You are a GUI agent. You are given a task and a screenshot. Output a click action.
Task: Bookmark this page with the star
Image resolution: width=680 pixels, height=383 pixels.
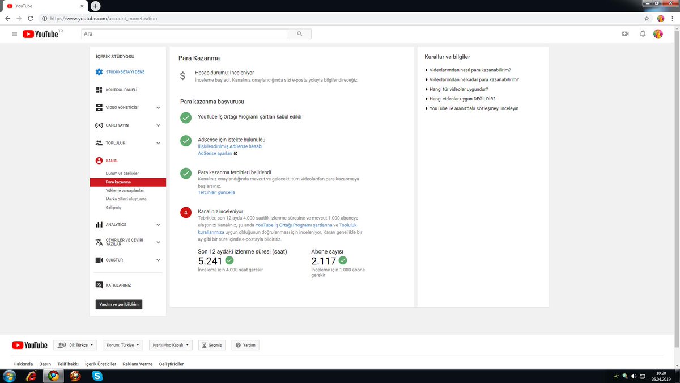(x=647, y=18)
